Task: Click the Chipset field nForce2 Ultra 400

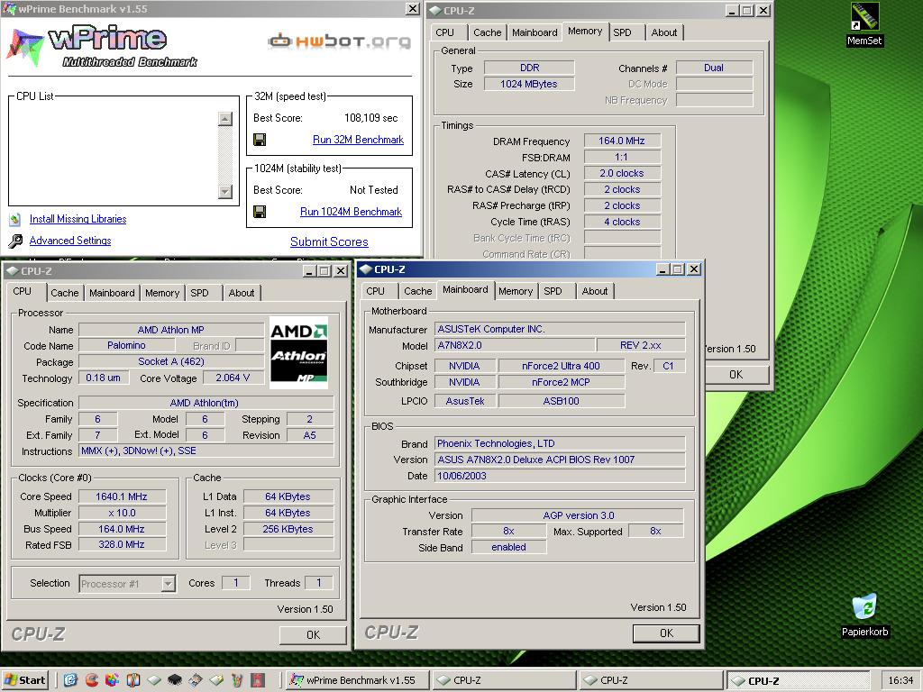Action: 561,366
